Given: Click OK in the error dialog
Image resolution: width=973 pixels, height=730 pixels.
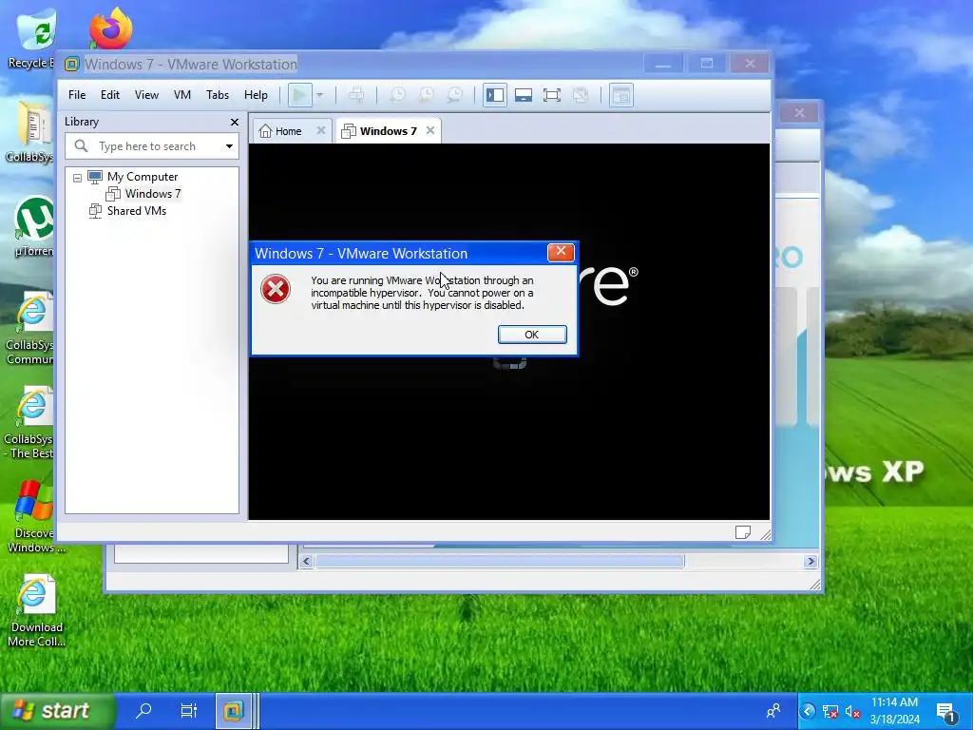Looking at the screenshot, I should (x=532, y=335).
